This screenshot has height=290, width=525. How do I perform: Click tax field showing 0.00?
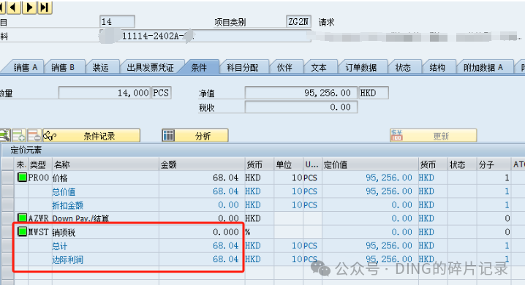[301, 107]
